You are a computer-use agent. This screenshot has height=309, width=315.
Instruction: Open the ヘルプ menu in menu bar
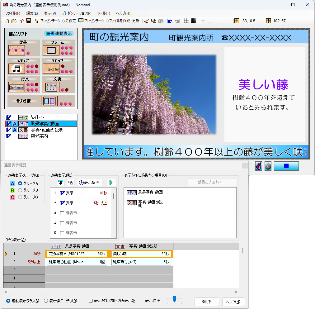pos(123,13)
